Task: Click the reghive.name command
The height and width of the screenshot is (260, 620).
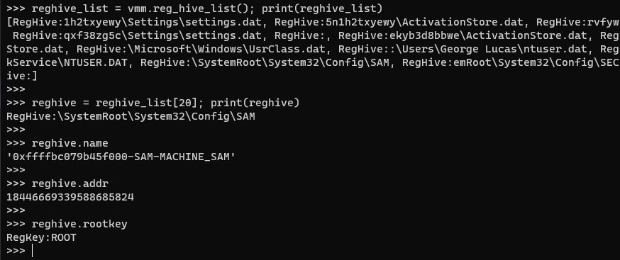Action: (x=70, y=143)
